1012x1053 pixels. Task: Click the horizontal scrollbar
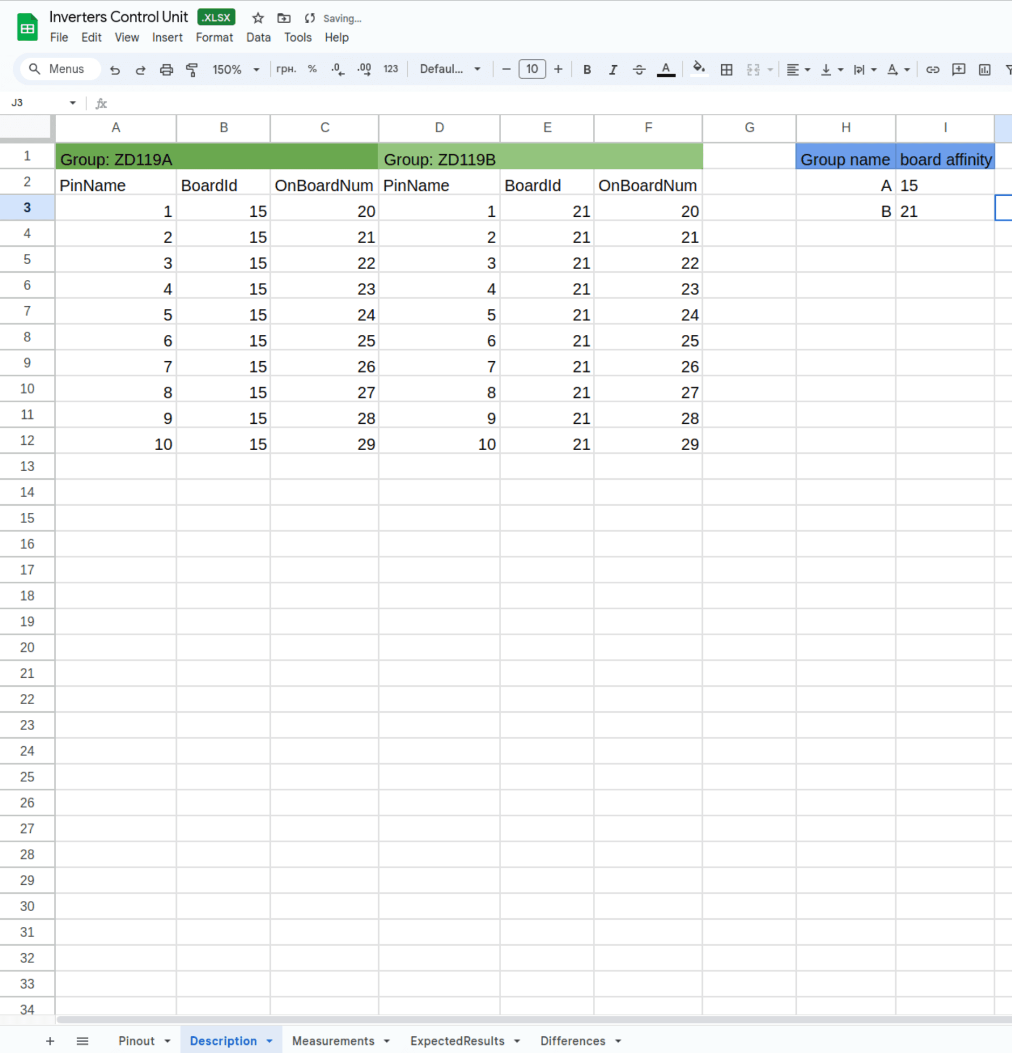(533, 1019)
